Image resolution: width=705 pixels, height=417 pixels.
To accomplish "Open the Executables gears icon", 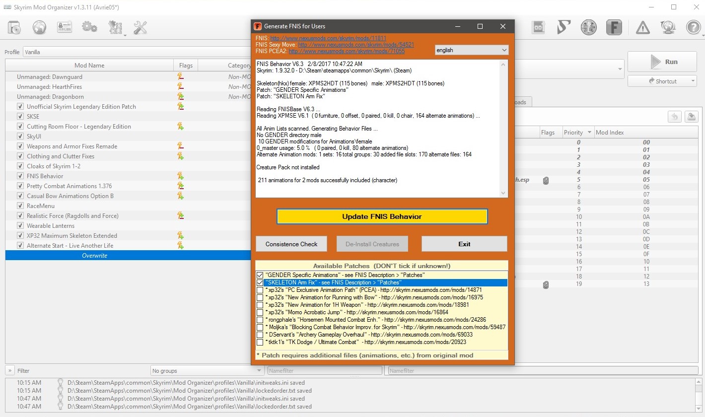I will click(90, 27).
